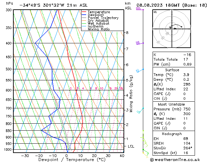Click the Dewpoint / Temperature (°C) axis title
Image resolution: width=210 pixels, height=162 pixels.
tap(72, 160)
